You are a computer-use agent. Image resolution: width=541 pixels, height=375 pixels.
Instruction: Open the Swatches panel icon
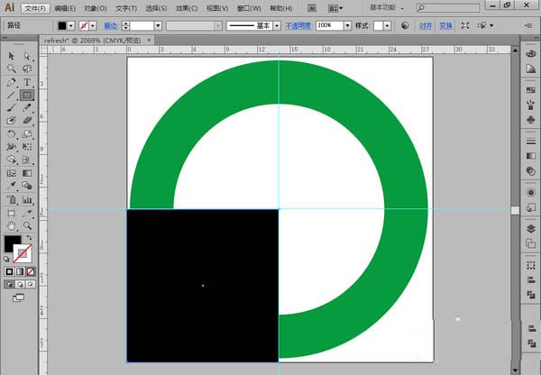531,90
